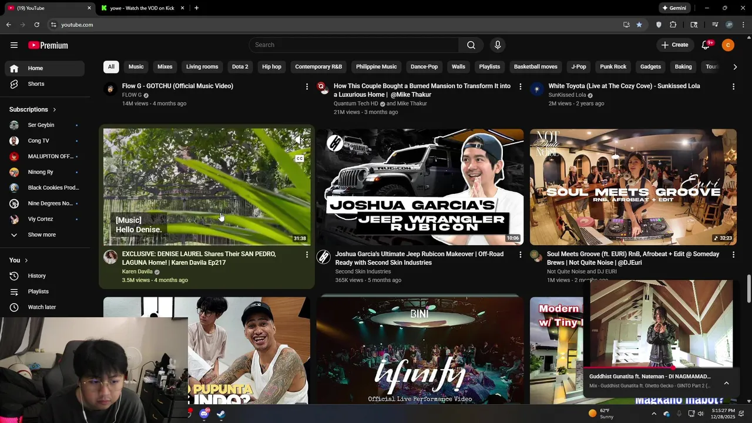This screenshot has width=752, height=423.
Task: Open the SunKissed Lola channel avatar
Action: point(536,89)
